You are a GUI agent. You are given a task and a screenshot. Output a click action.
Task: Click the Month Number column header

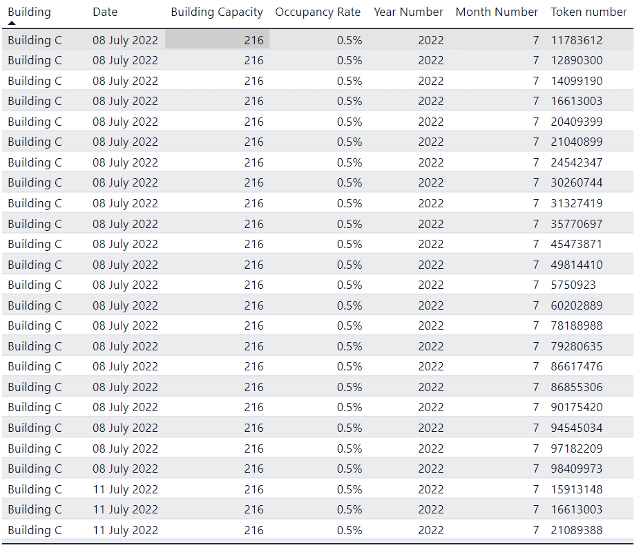(x=497, y=12)
